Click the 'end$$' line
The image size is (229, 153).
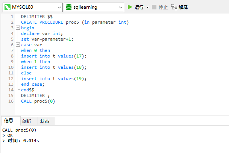pyautogui.click(x=27, y=90)
